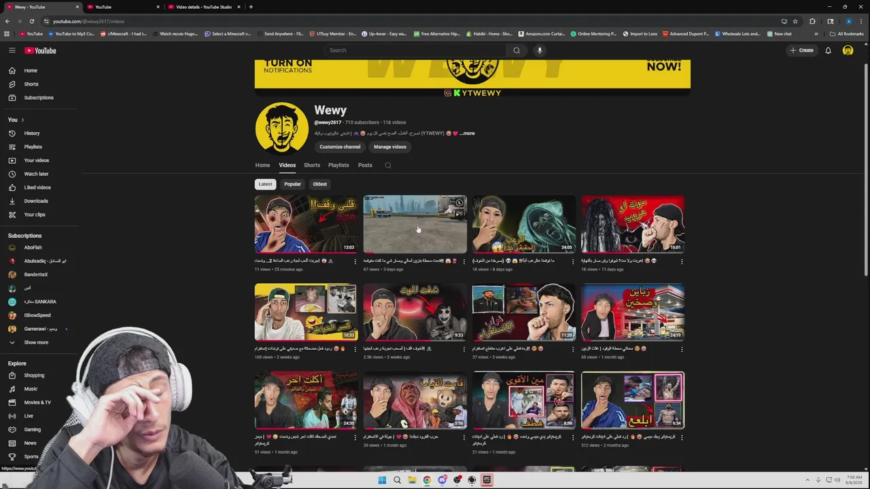Click the search magnifier button
Screen dimensions: 870x489
[517, 50]
